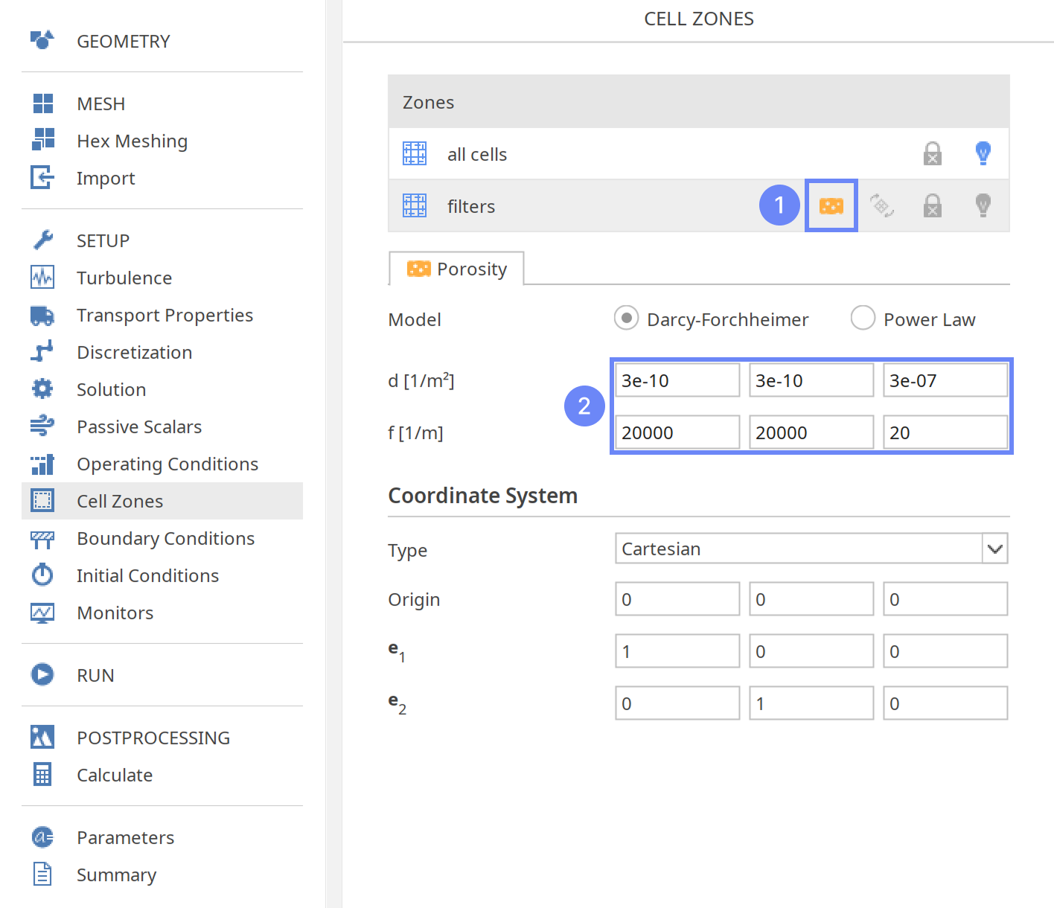1054x908 pixels.
Task: Click the first d coefficient input field
Action: tap(677, 380)
